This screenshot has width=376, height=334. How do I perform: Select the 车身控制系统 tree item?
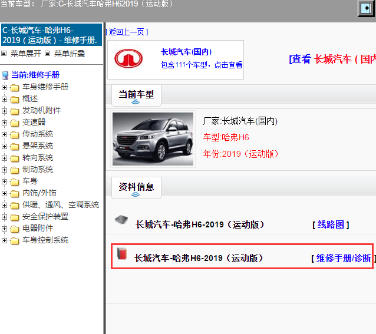point(45,240)
